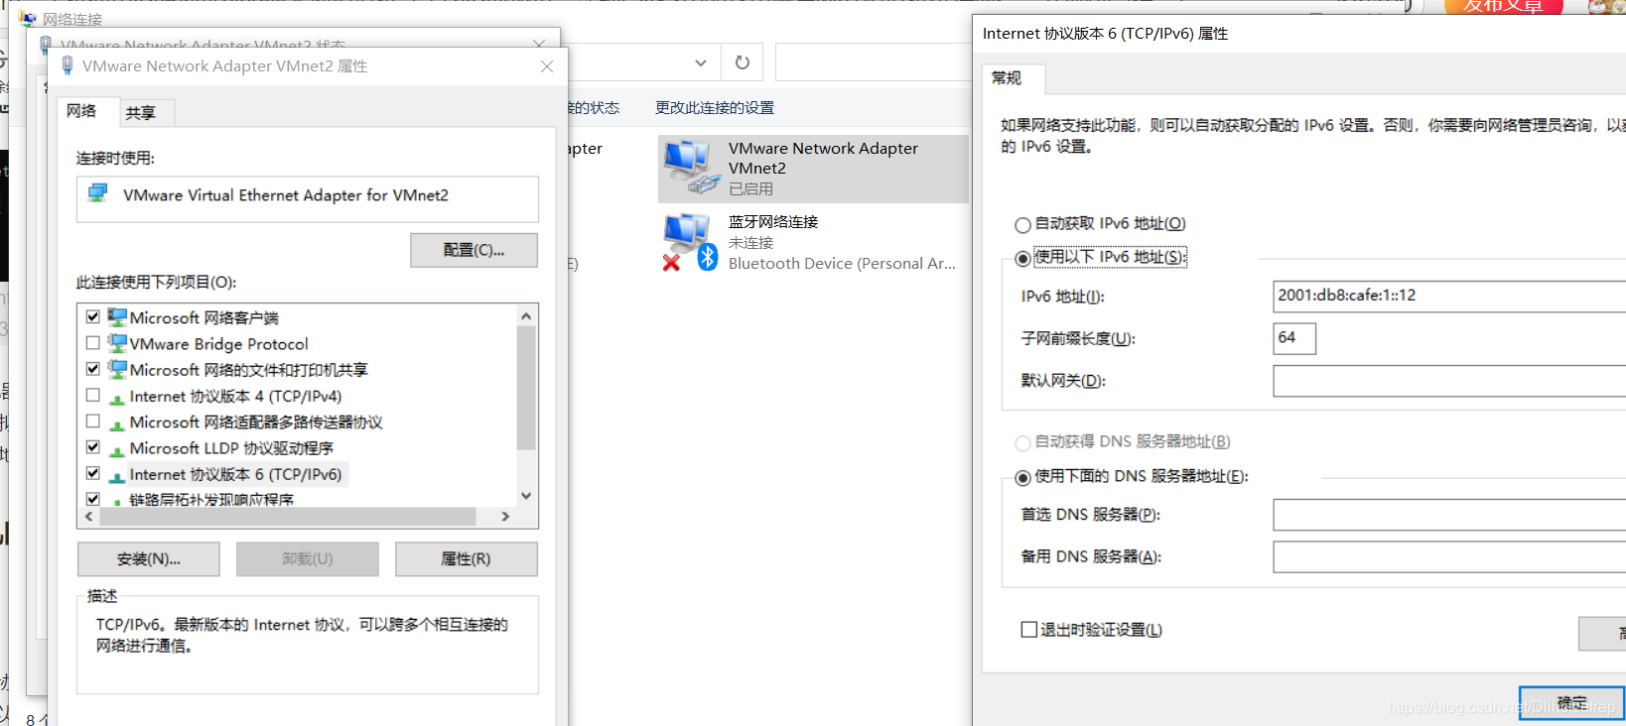The width and height of the screenshot is (1626, 726).
Task: Click the Microsoft 网络的文件和打印机共享 icon
Action: tap(117, 369)
